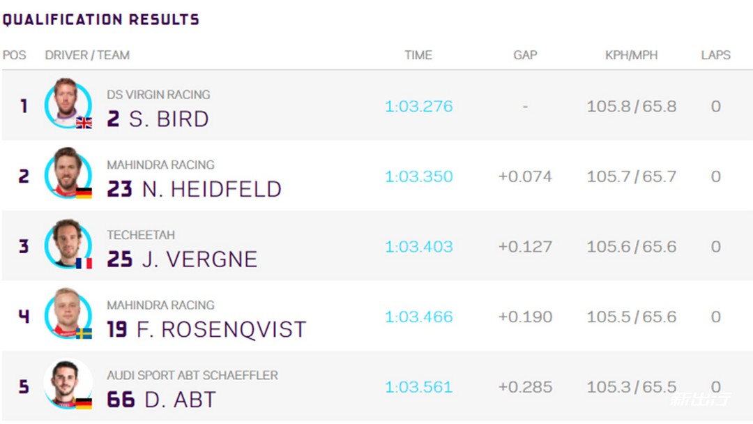Select the Swedish flag icon beside Rosenqvist

coord(84,333)
